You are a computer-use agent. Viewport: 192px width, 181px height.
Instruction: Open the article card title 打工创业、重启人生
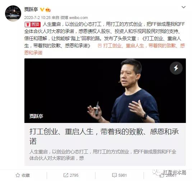(104, 136)
